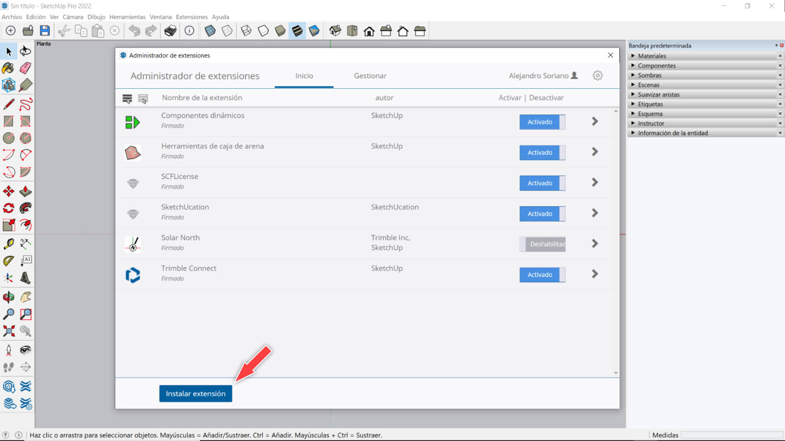The width and height of the screenshot is (785, 441).
Task: Activate the Rotate tool
Action: tap(8, 208)
